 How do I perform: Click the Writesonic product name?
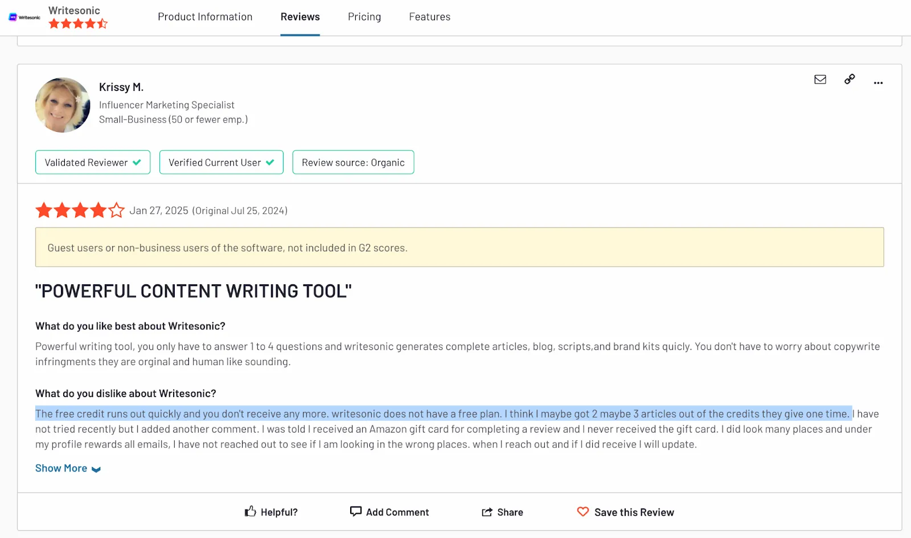click(x=74, y=10)
